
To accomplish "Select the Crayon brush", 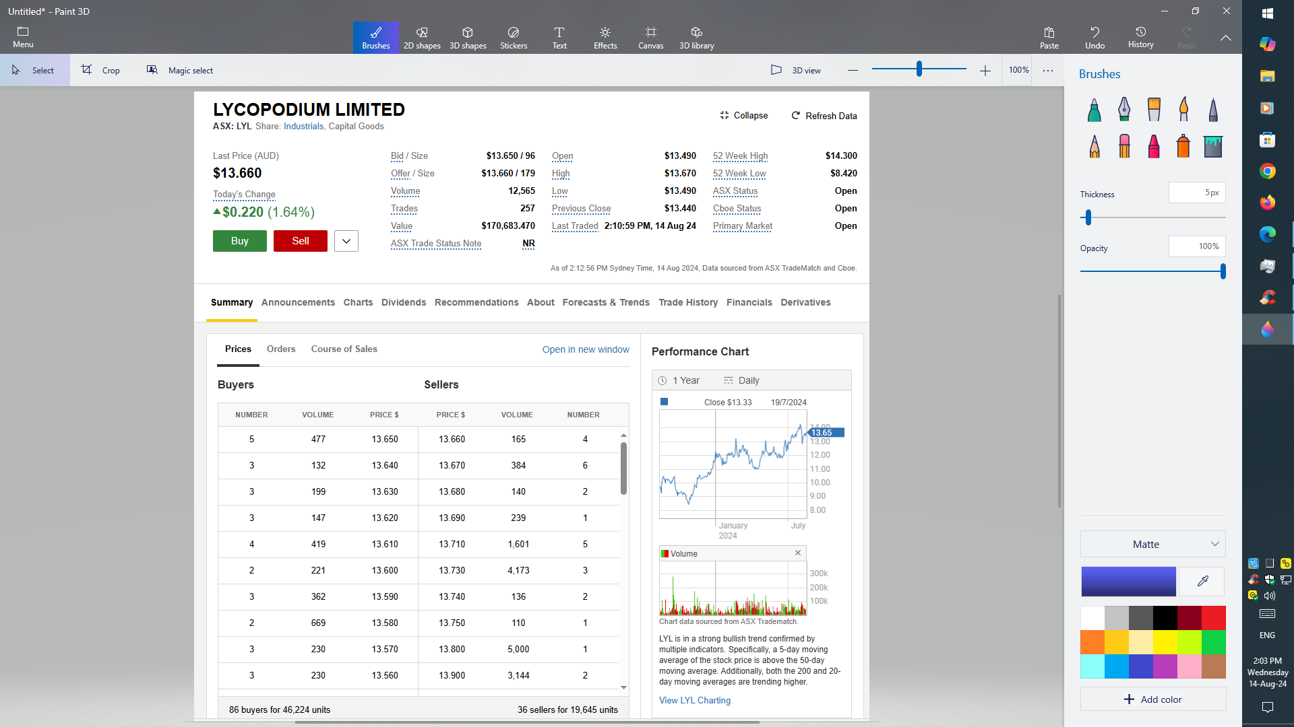I will (x=1154, y=145).
